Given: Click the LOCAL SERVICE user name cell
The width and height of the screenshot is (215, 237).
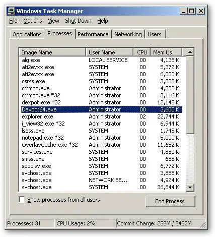Looking at the screenshot, I should click(108, 60).
